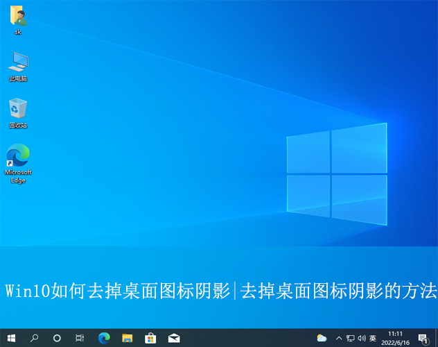Open the clock and calendar flyout

point(395,338)
